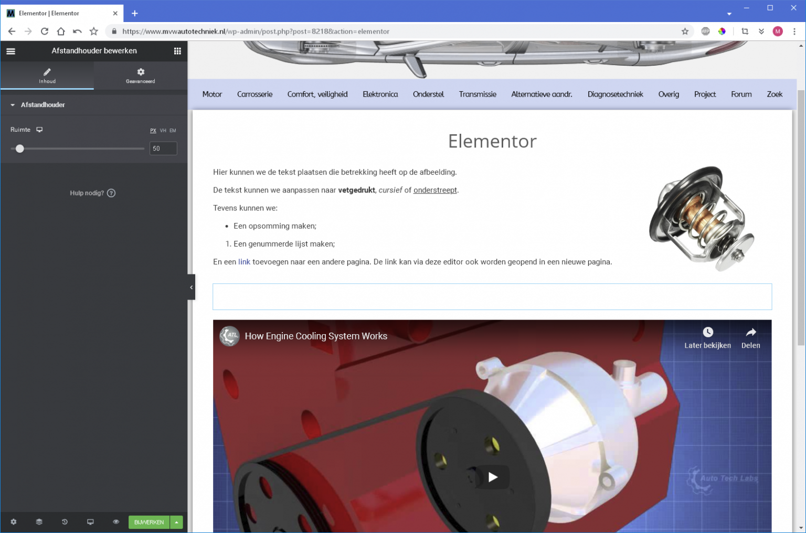
Task: Open responsive mode monitor icon
Action: tap(90, 522)
